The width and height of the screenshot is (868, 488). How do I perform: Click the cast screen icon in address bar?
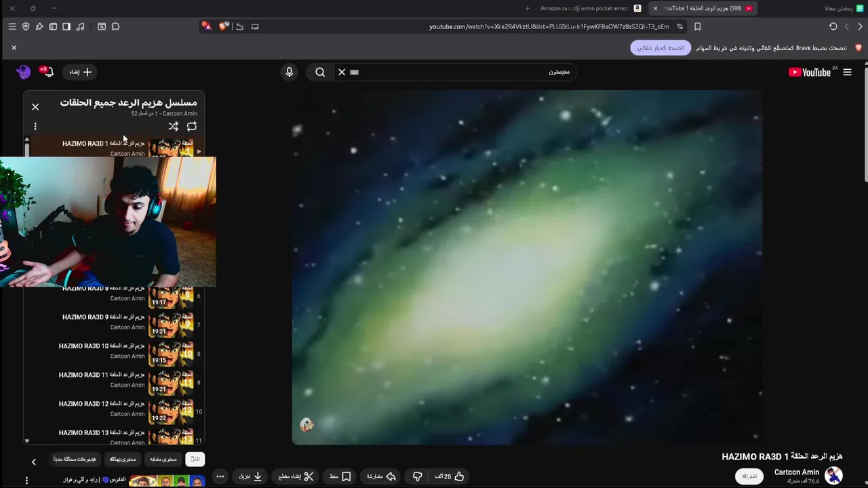click(x=255, y=26)
